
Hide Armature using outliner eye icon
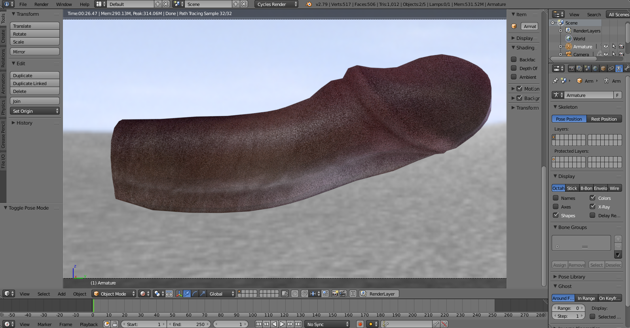tap(605, 46)
